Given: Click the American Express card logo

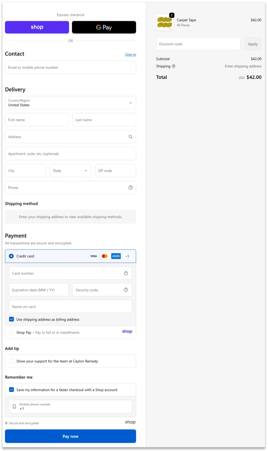Looking at the screenshot, I should (x=116, y=256).
